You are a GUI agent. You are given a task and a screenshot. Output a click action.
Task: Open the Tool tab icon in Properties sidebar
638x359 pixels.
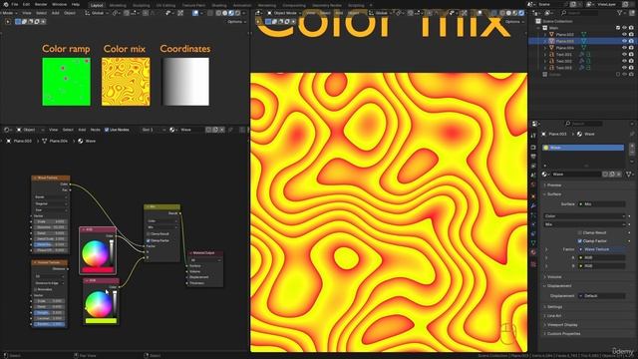click(x=533, y=136)
